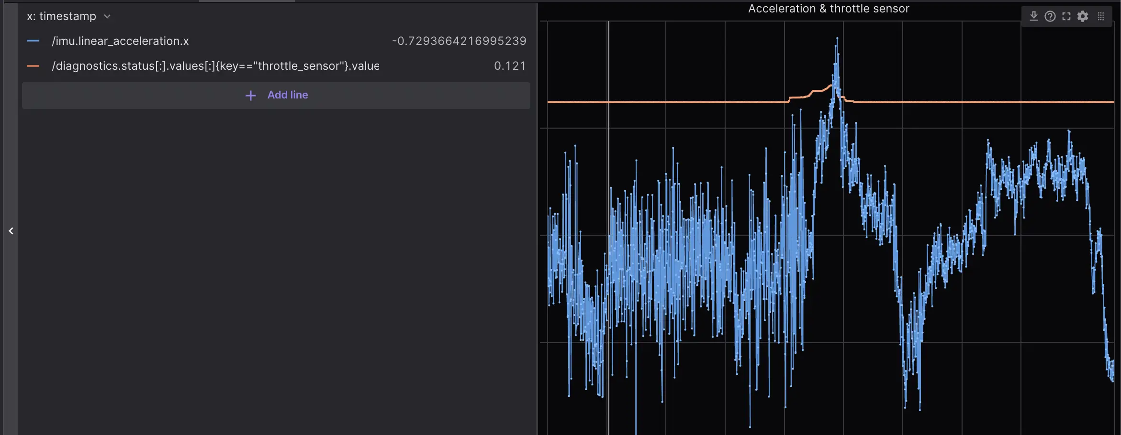
Task: Collapse the legend with the left chevron
Action: click(x=11, y=231)
